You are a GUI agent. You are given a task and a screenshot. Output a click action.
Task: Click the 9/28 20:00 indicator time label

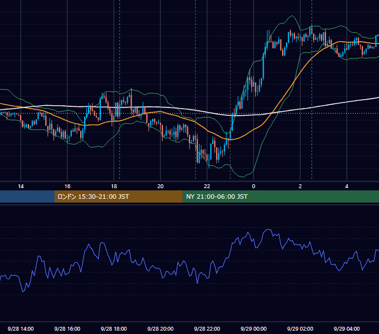pos(161,328)
